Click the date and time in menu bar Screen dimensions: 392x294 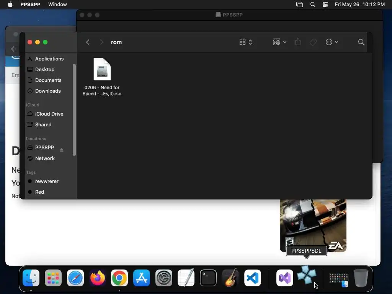360,5
